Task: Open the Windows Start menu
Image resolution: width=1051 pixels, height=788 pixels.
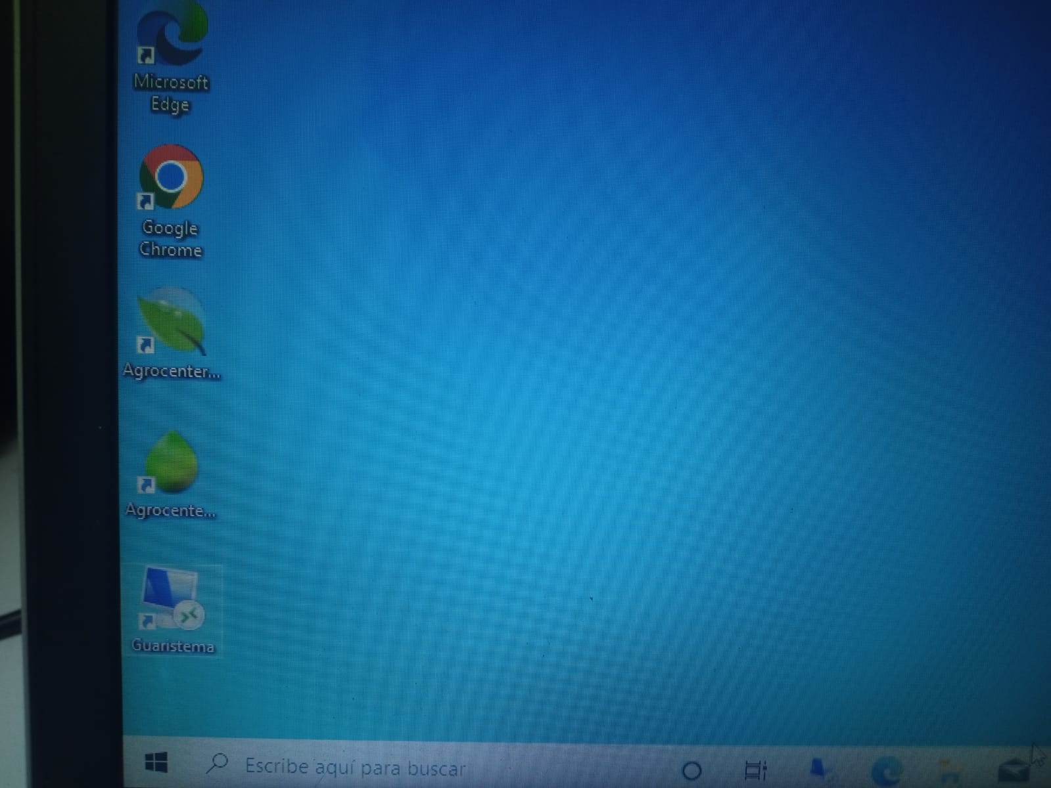Action: [x=156, y=763]
